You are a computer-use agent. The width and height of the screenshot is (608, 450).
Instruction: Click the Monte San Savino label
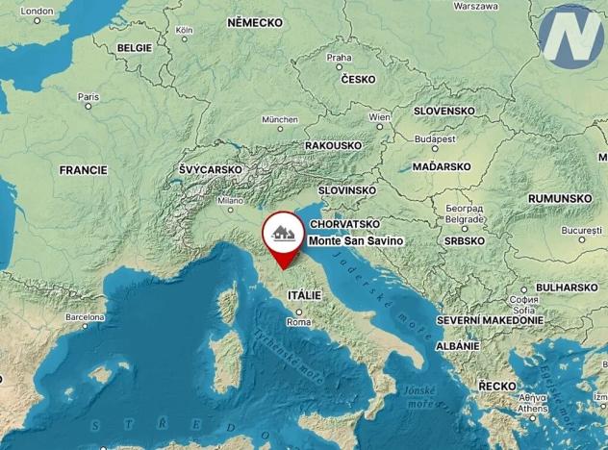356,241
